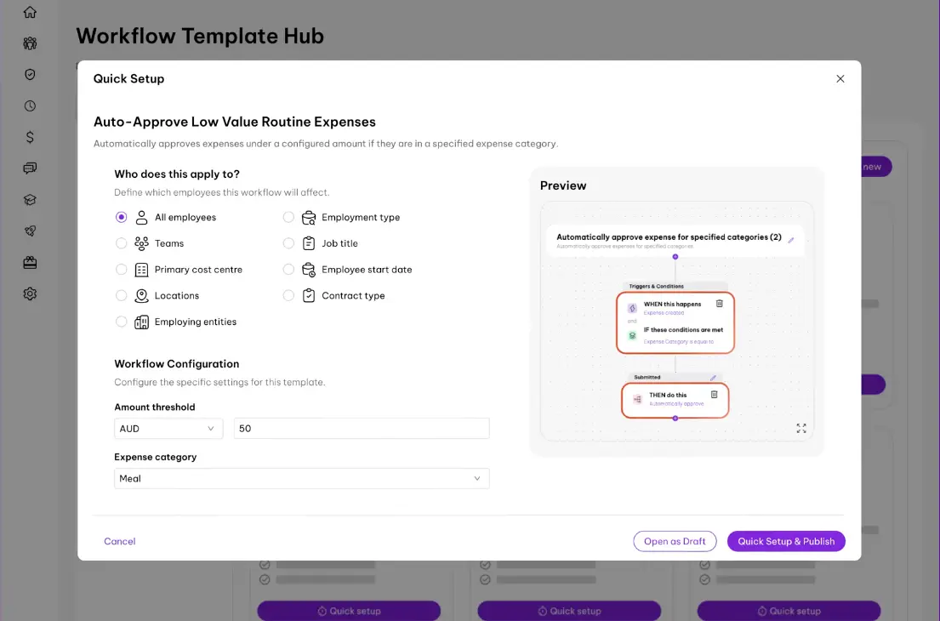The width and height of the screenshot is (940, 621).
Task: Open the Expense category dropdown showing Meal
Action: click(302, 478)
